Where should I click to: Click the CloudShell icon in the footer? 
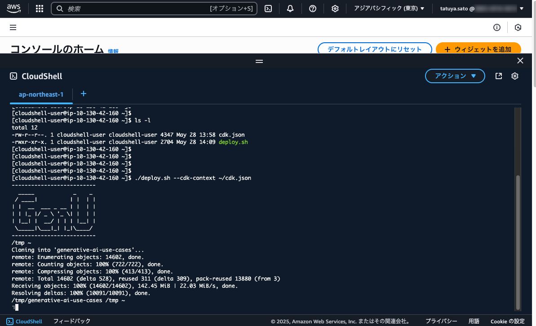click(x=10, y=321)
